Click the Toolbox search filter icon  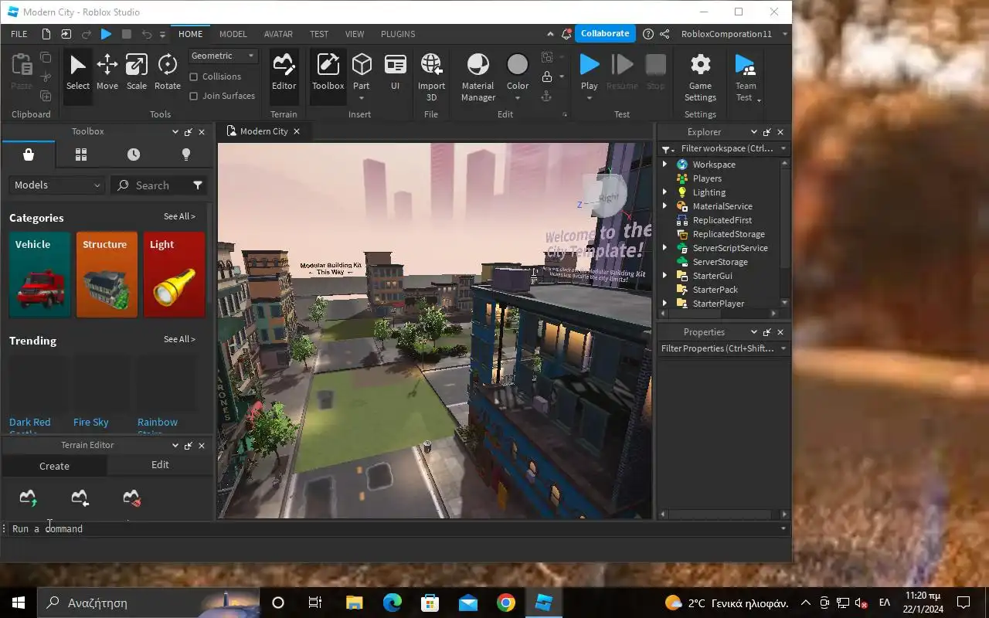pos(198,185)
